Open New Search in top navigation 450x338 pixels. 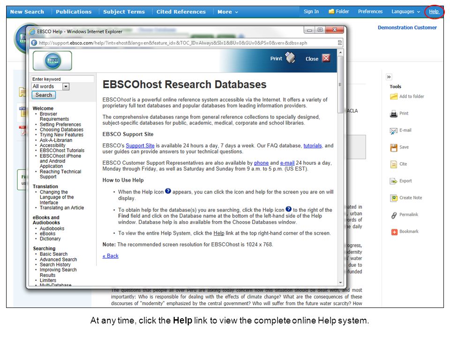(x=27, y=12)
